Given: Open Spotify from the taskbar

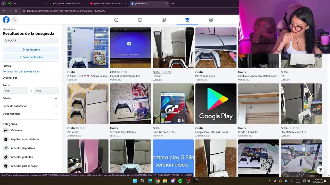Looking at the screenshot, I should [x=180, y=181].
